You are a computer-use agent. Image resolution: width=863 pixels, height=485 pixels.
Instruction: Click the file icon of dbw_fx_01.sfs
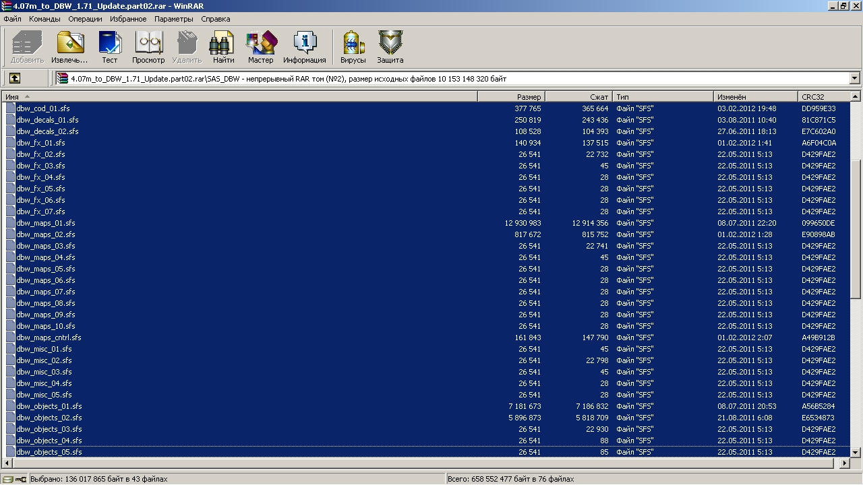coord(11,143)
